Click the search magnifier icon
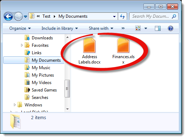The image size is (187, 139). pos(174,16)
